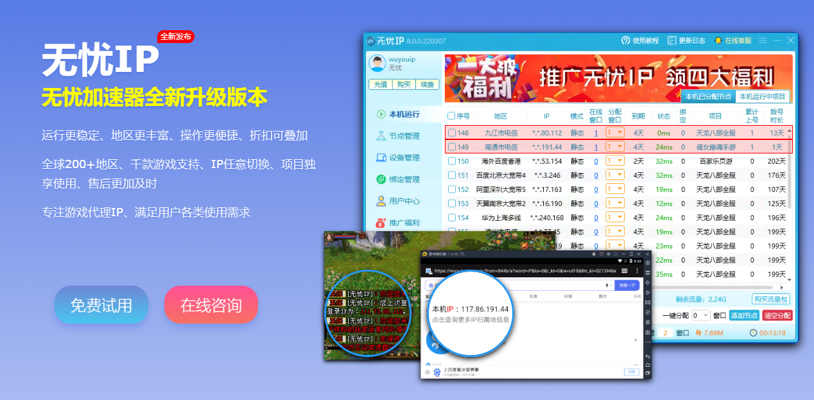Image resolution: width=814 pixels, height=400 pixels.
Task: Click the 续费 renew button
Action: [x=426, y=84]
